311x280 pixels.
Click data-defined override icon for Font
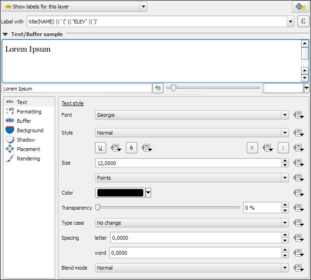(299, 115)
